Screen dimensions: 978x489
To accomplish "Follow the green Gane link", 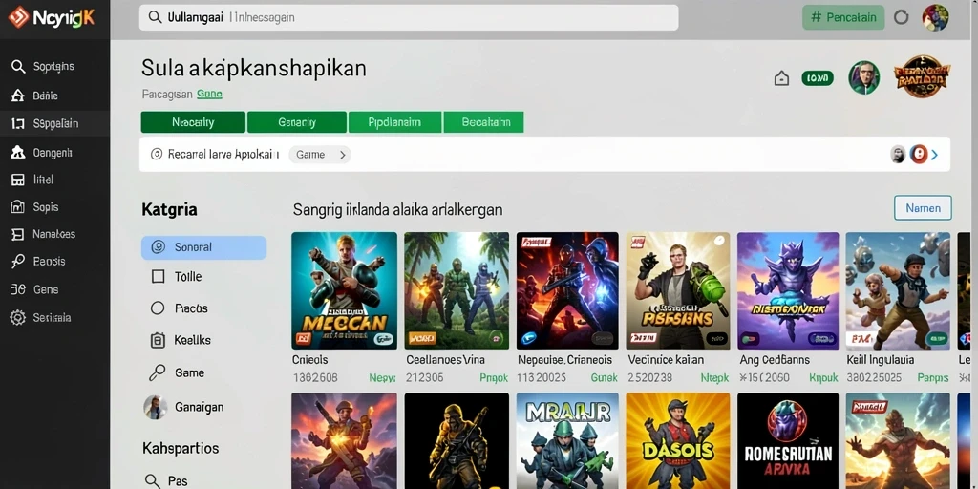I will (209, 95).
